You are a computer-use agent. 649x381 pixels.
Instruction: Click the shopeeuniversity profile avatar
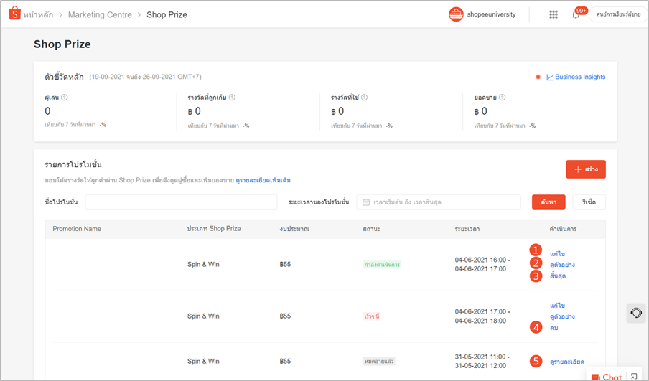point(456,14)
